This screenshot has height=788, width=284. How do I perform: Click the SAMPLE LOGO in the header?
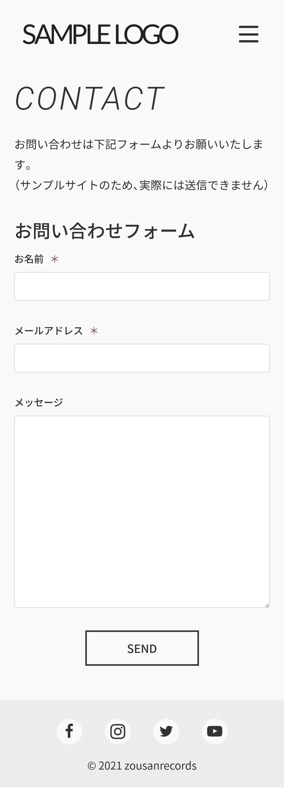click(x=100, y=34)
